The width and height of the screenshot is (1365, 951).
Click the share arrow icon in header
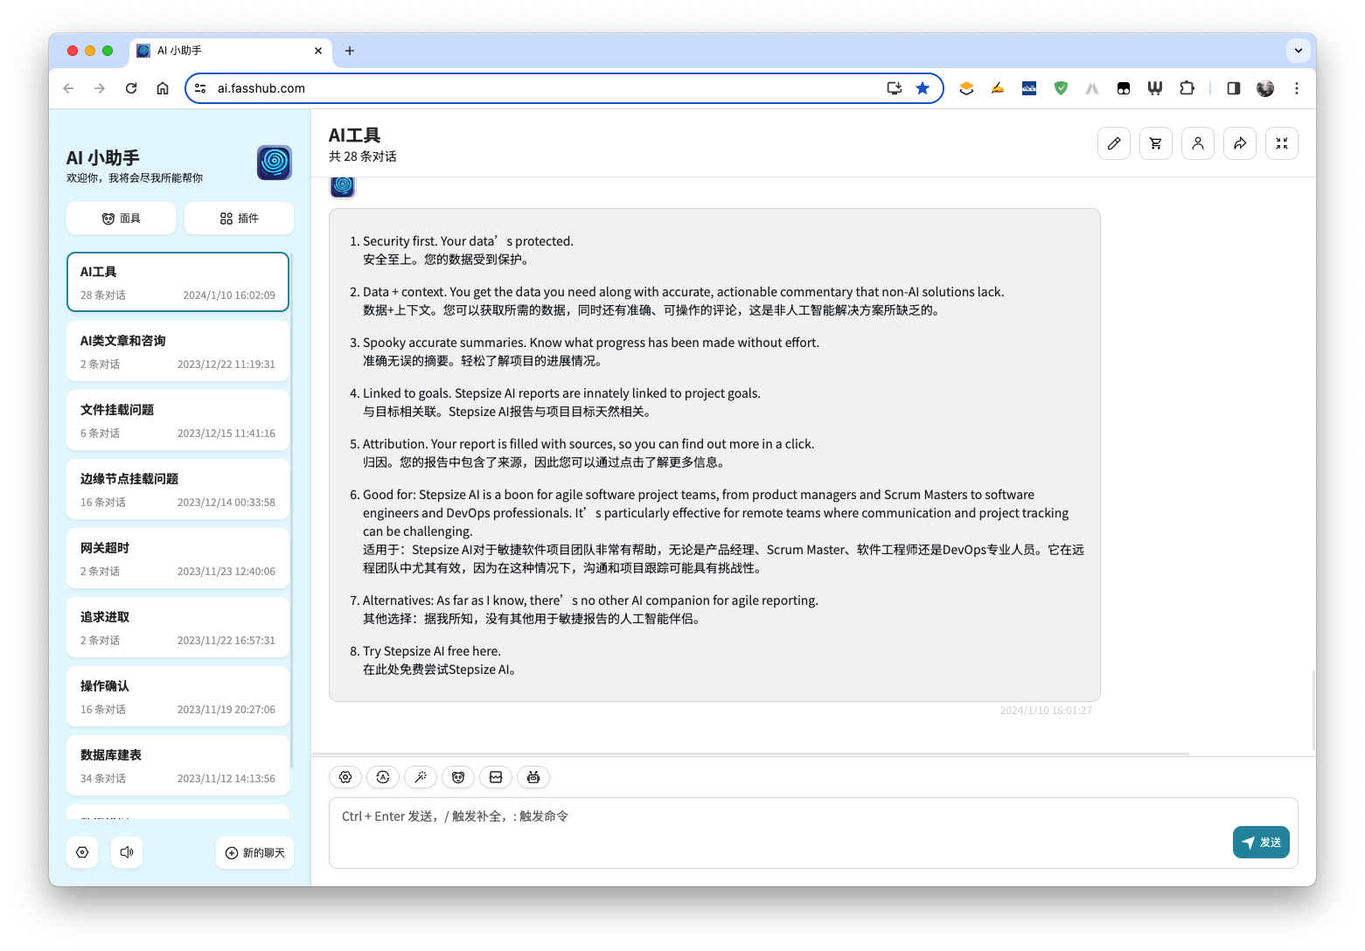[x=1240, y=143]
